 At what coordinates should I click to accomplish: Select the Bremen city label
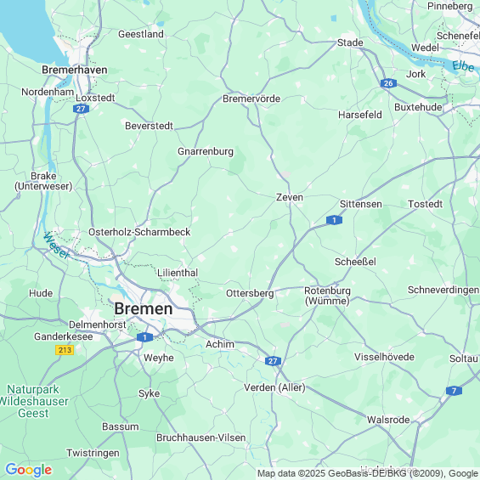click(x=144, y=308)
